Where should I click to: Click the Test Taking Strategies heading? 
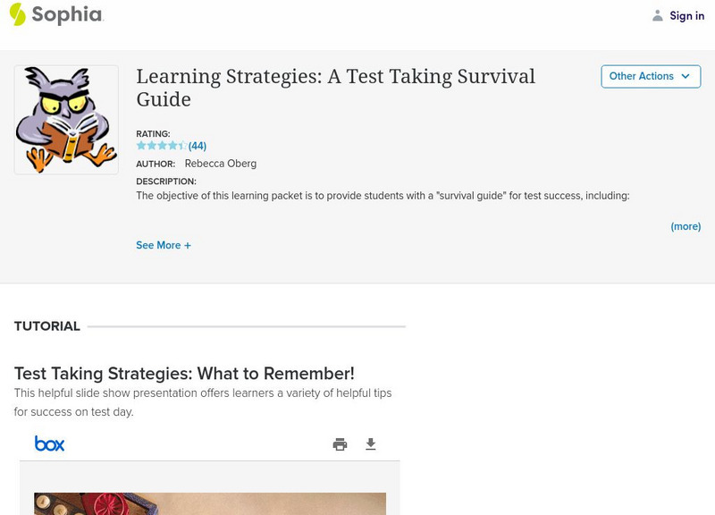click(x=184, y=373)
